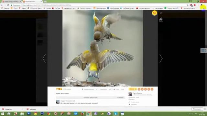
Task: Switch to Chrome in the taskbar
Action: coord(89,114)
